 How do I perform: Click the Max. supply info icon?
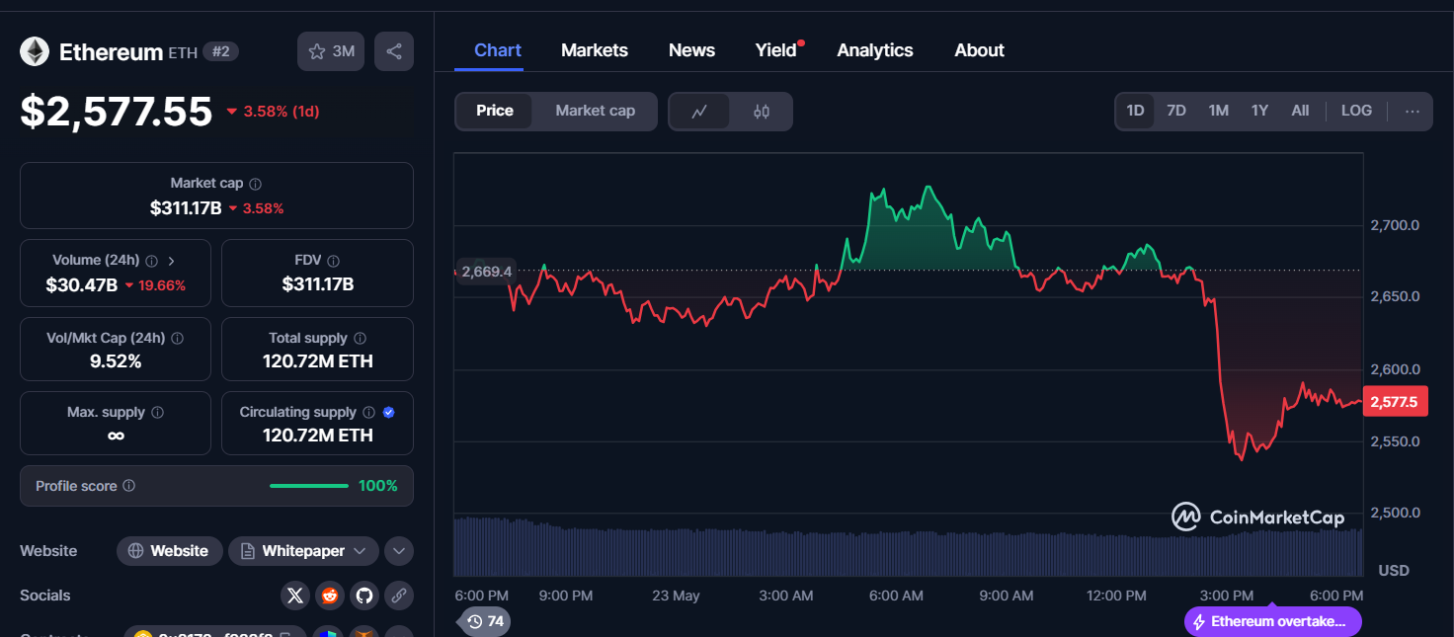tap(157, 412)
